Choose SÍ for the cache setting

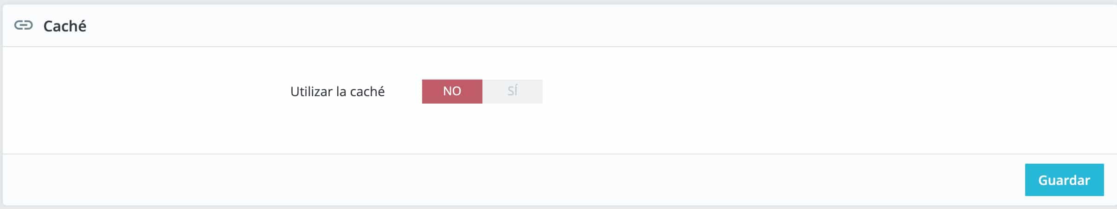512,91
